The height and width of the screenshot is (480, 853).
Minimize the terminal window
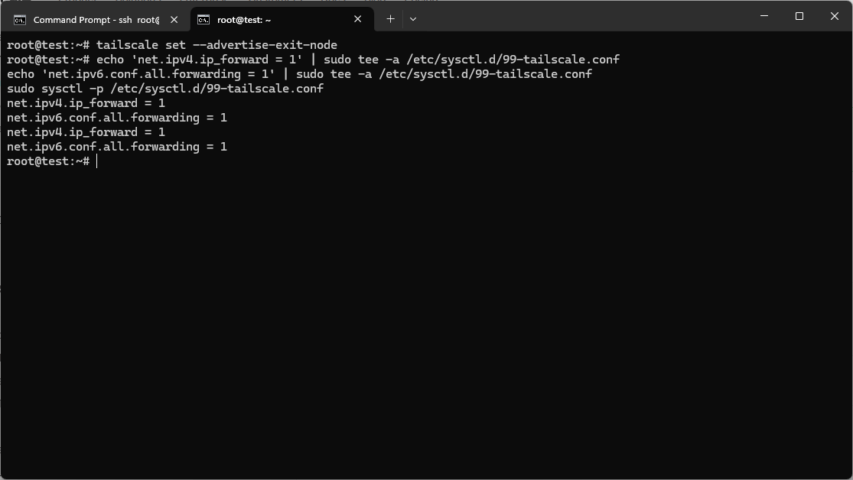(764, 16)
